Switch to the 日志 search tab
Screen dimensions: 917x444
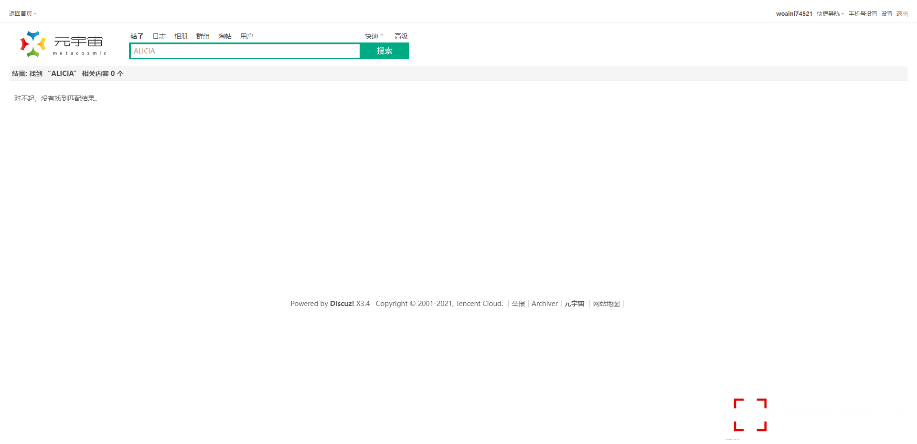159,36
